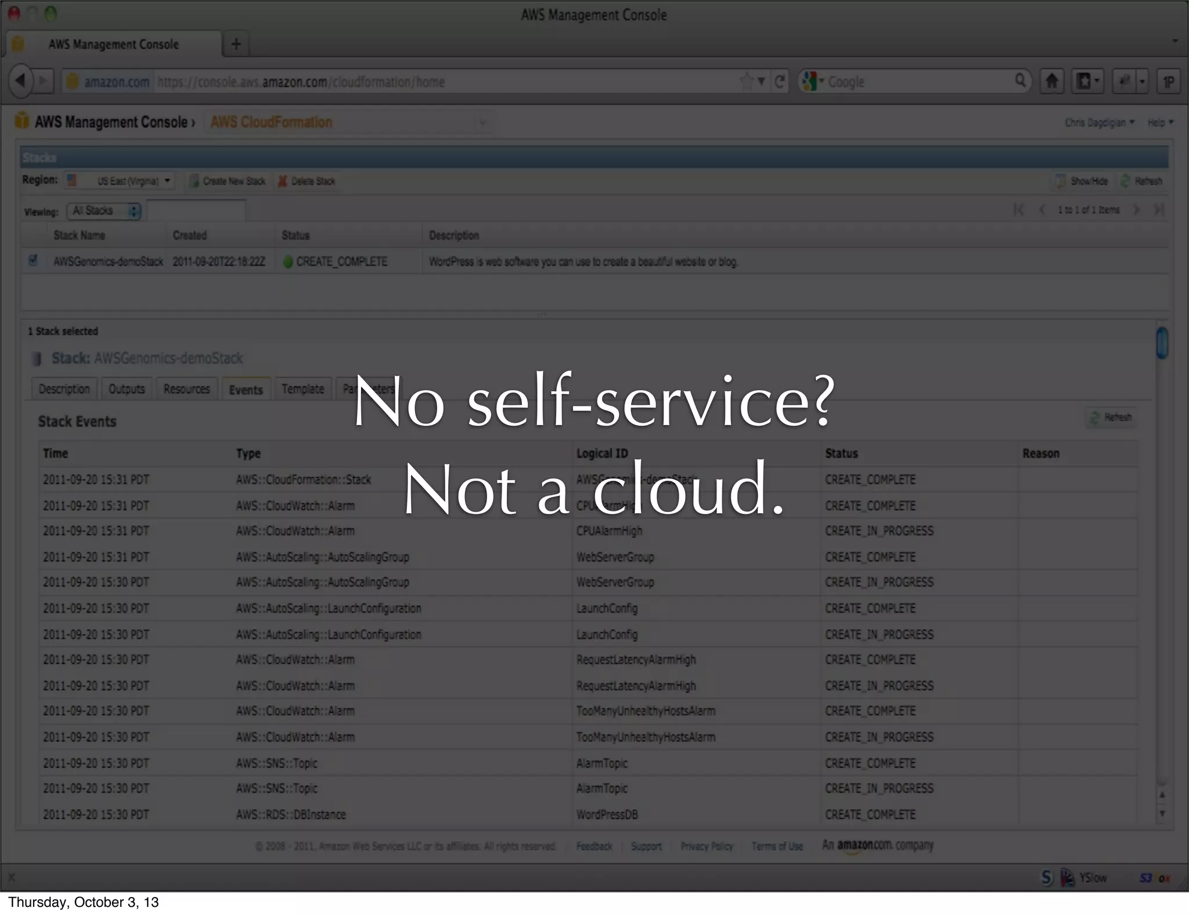Go to the first page of stacks

point(1018,210)
